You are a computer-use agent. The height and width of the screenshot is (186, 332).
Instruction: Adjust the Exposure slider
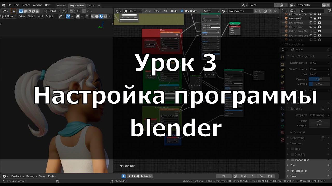tap(319, 79)
